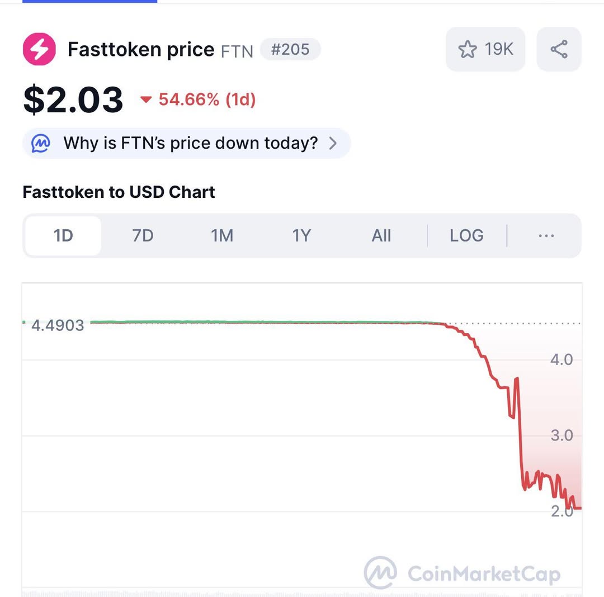The width and height of the screenshot is (604, 597).
Task: Open the share icon button
Action: pyautogui.click(x=559, y=49)
